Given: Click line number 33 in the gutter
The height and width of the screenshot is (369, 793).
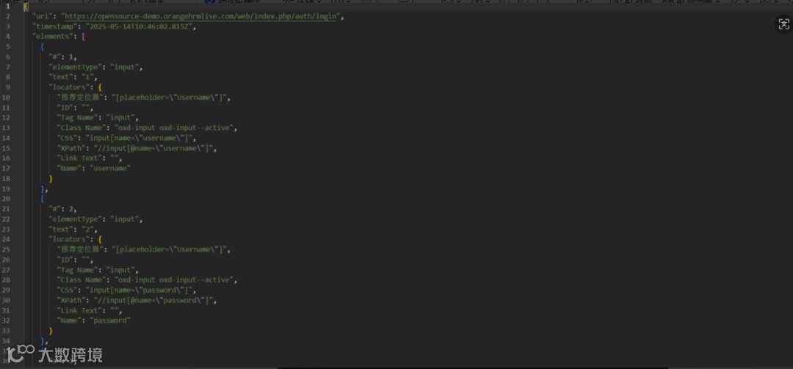Looking at the screenshot, I should click(x=7, y=331).
